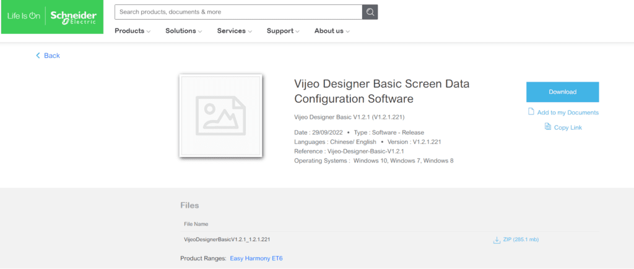Click the Schneider Electric logo
The height and width of the screenshot is (269, 634).
click(73, 17)
